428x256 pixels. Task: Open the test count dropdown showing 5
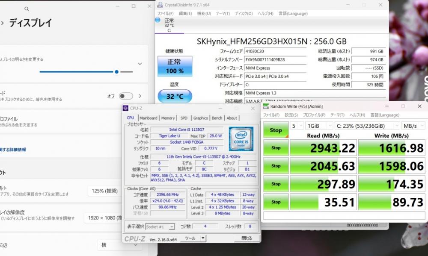(297, 126)
